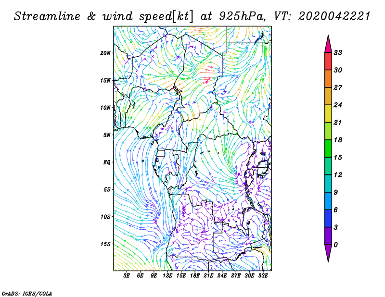This screenshot has width=385, height=297.
Task: Click the chart title text with 925hPa
Action: coord(192,16)
